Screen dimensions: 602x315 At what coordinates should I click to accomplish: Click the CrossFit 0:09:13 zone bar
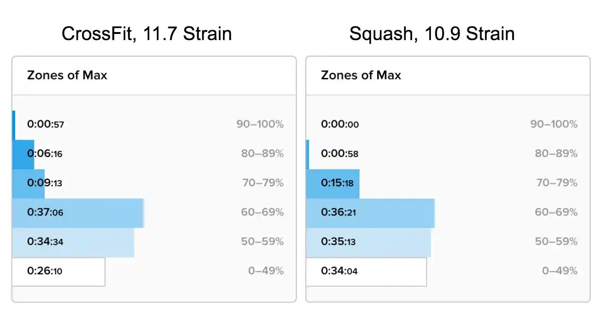(x=28, y=183)
